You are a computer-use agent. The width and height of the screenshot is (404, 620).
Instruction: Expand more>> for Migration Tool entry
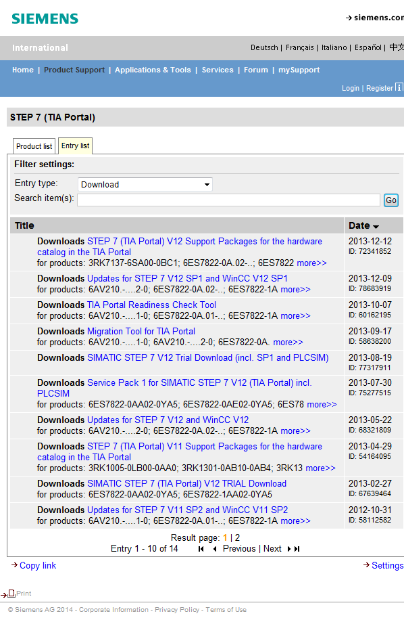click(x=288, y=342)
